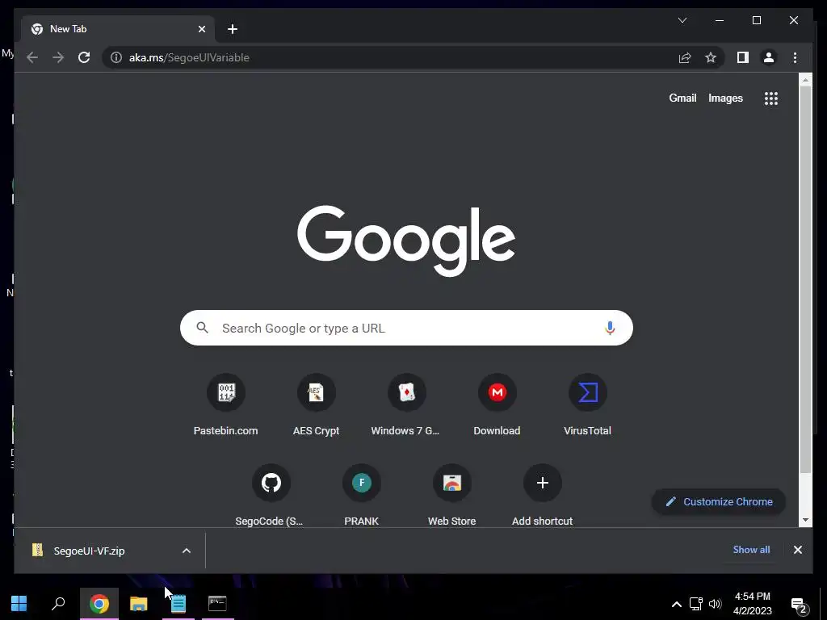This screenshot has width=827, height=620.
Task: Share this page icon
Action: click(685, 57)
